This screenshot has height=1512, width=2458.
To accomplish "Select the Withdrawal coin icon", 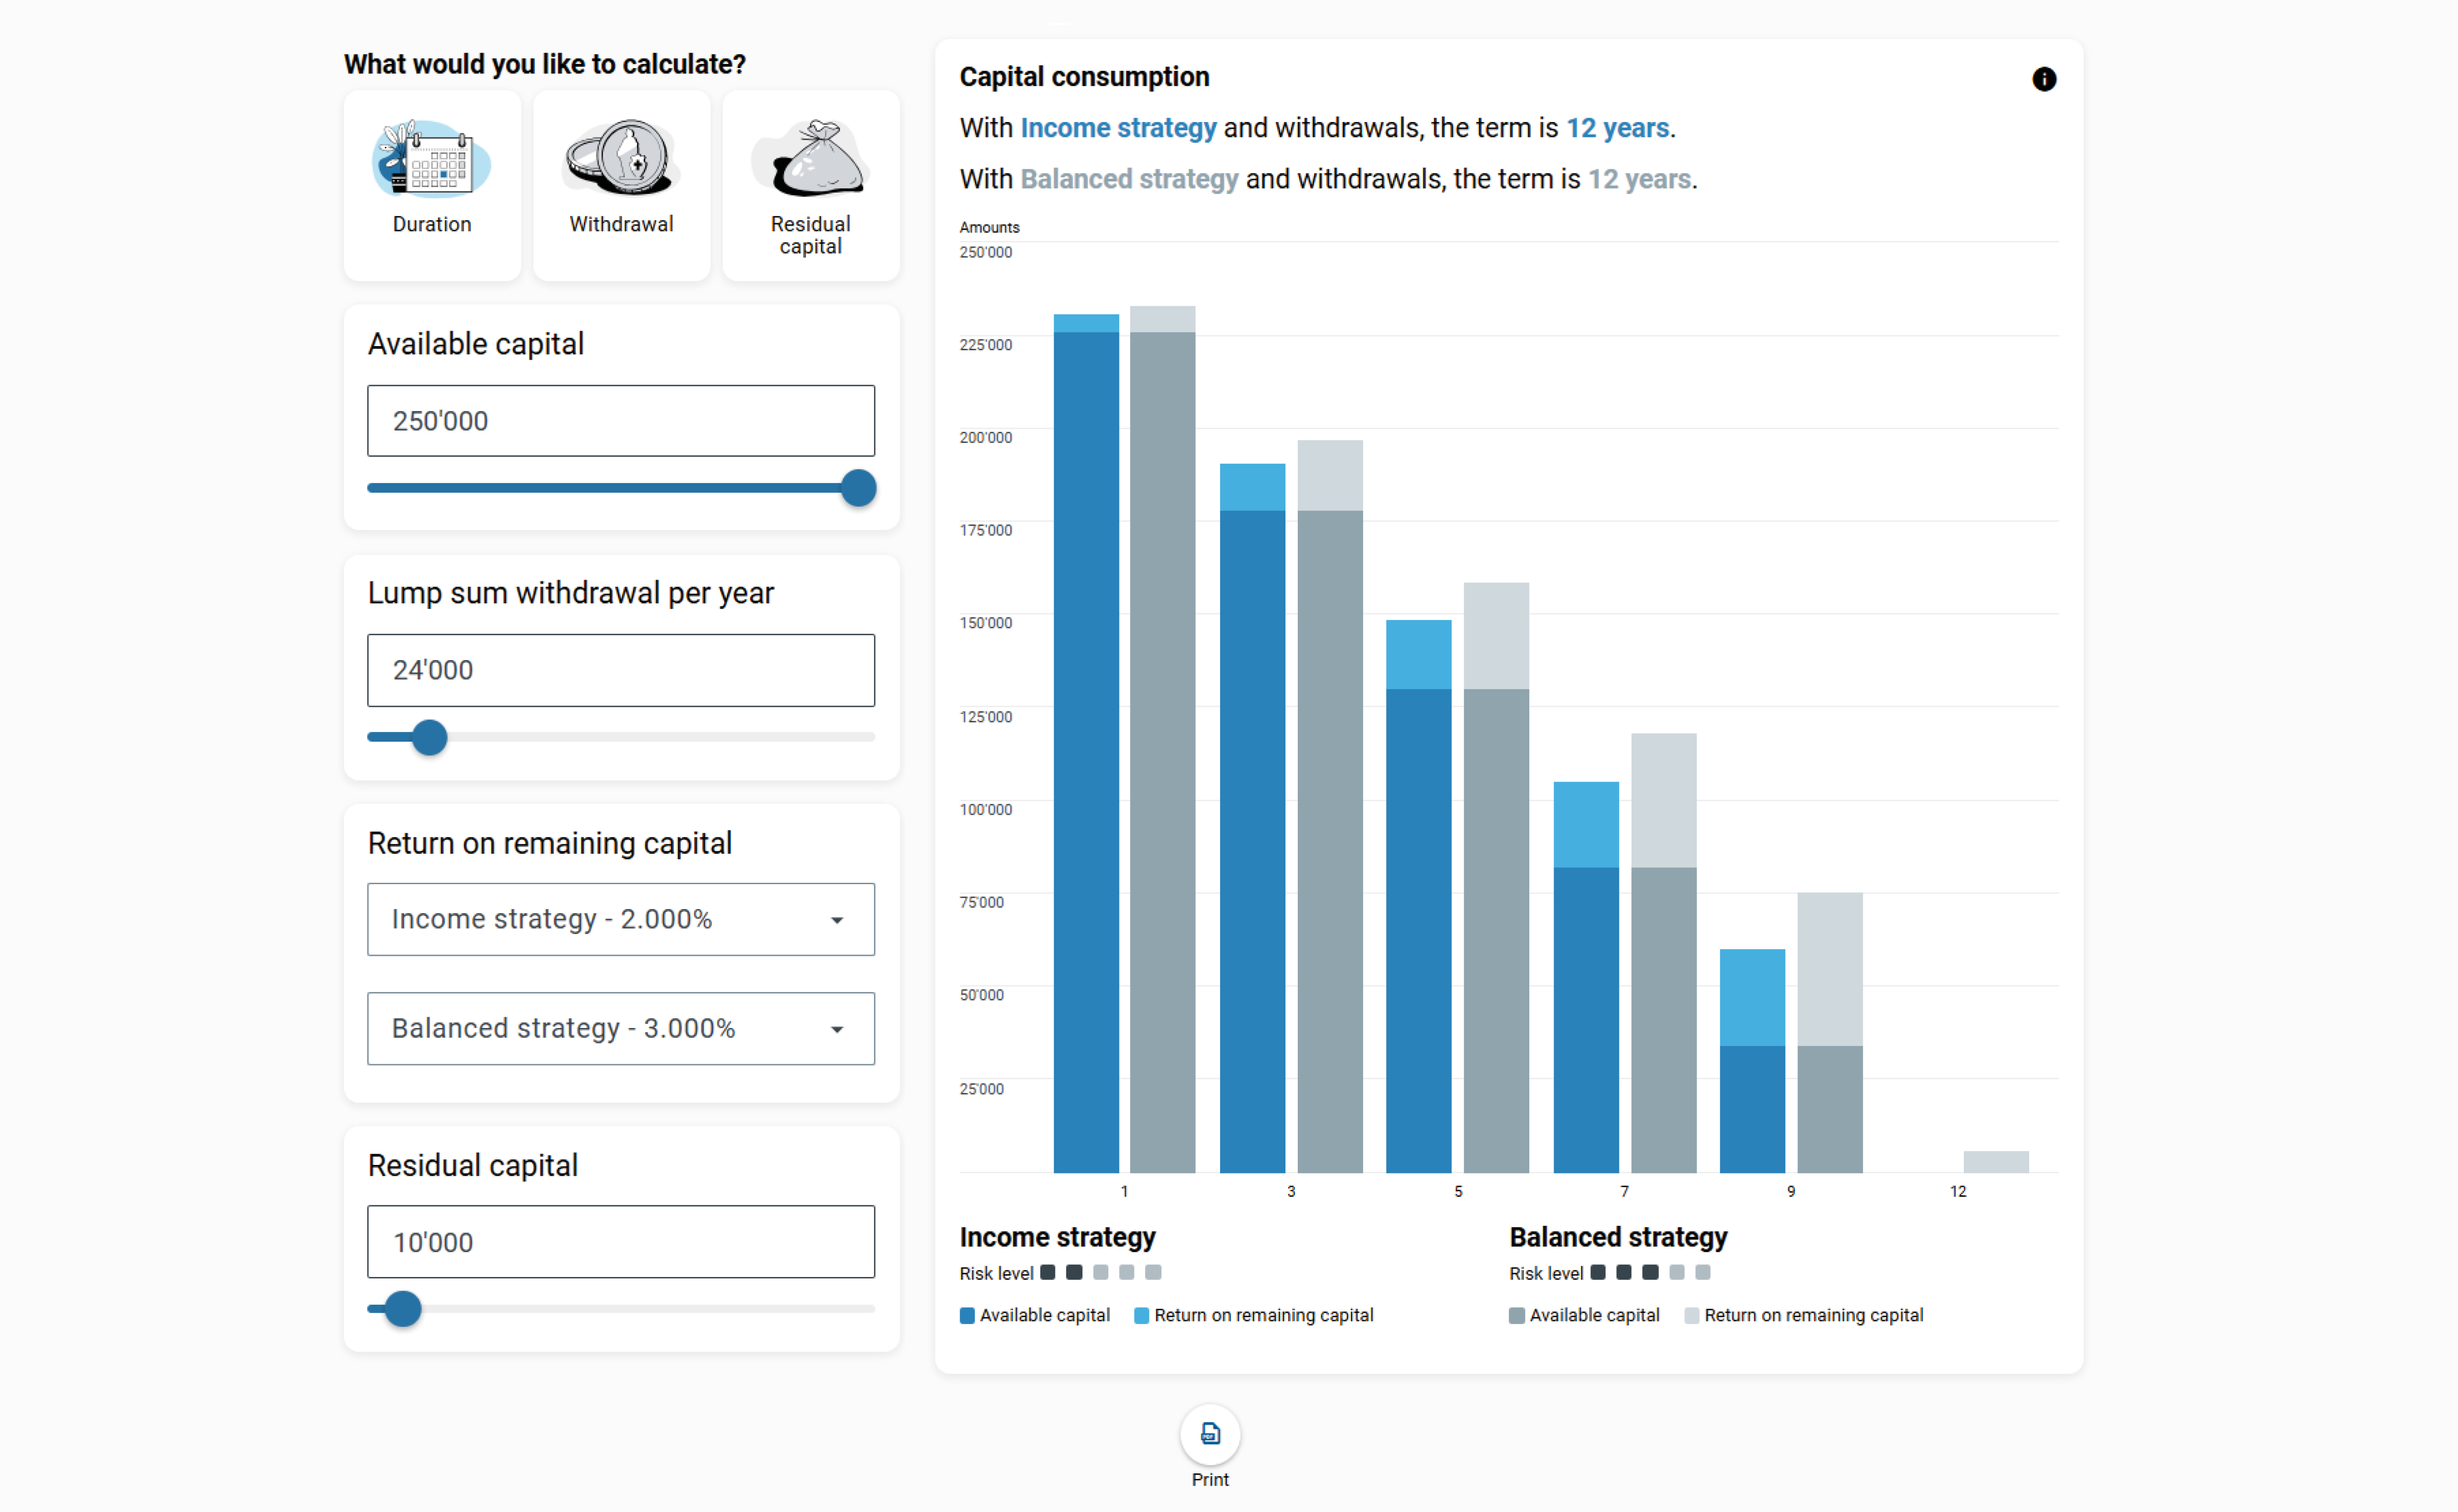I will pos(621,158).
